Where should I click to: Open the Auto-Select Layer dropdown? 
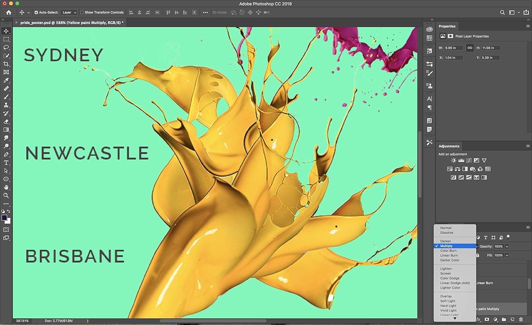coord(69,12)
